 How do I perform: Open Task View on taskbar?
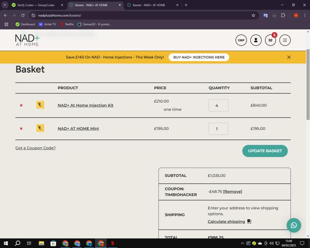pos(29,243)
